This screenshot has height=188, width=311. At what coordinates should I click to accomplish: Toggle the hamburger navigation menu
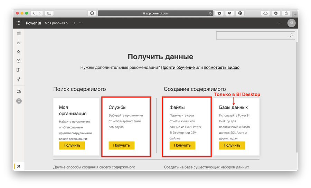click(19, 33)
